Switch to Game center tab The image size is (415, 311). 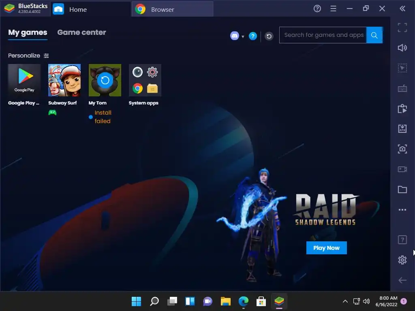81,32
